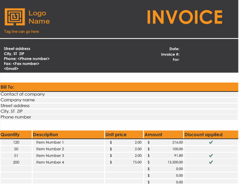Click discount checkmark for Item Number 4
The height and width of the screenshot is (184, 240).
pyautogui.click(x=211, y=162)
